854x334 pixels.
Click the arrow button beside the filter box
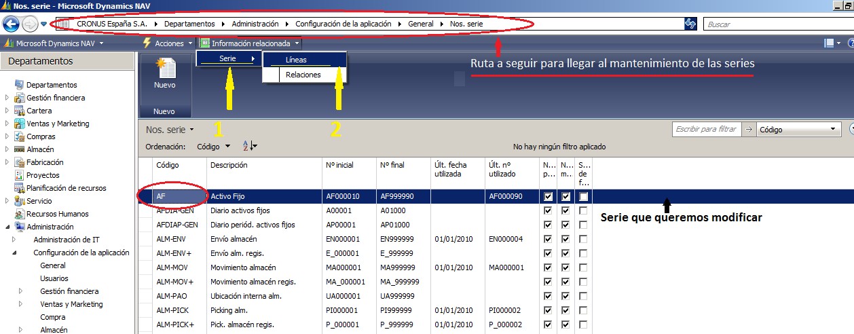pyautogui.click(x=749, y=129)
